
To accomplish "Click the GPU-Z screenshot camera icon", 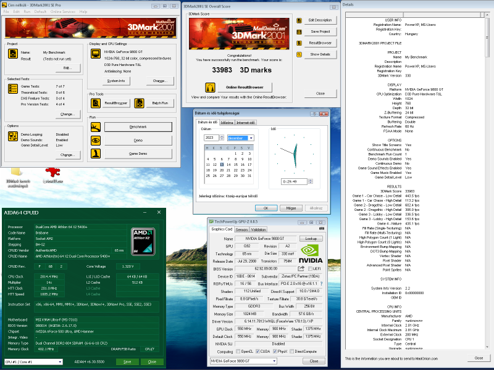I will click(x=322, y=228).
